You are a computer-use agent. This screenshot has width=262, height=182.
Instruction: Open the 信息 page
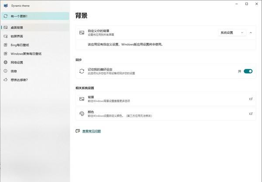coord(35,71)
